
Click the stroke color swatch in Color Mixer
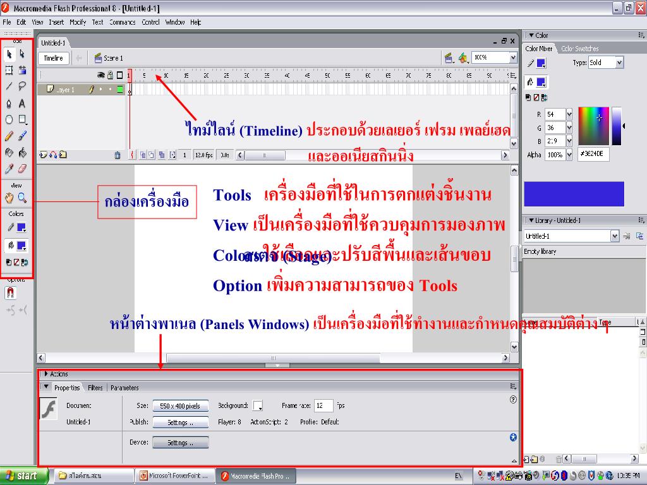click(541, 64)
